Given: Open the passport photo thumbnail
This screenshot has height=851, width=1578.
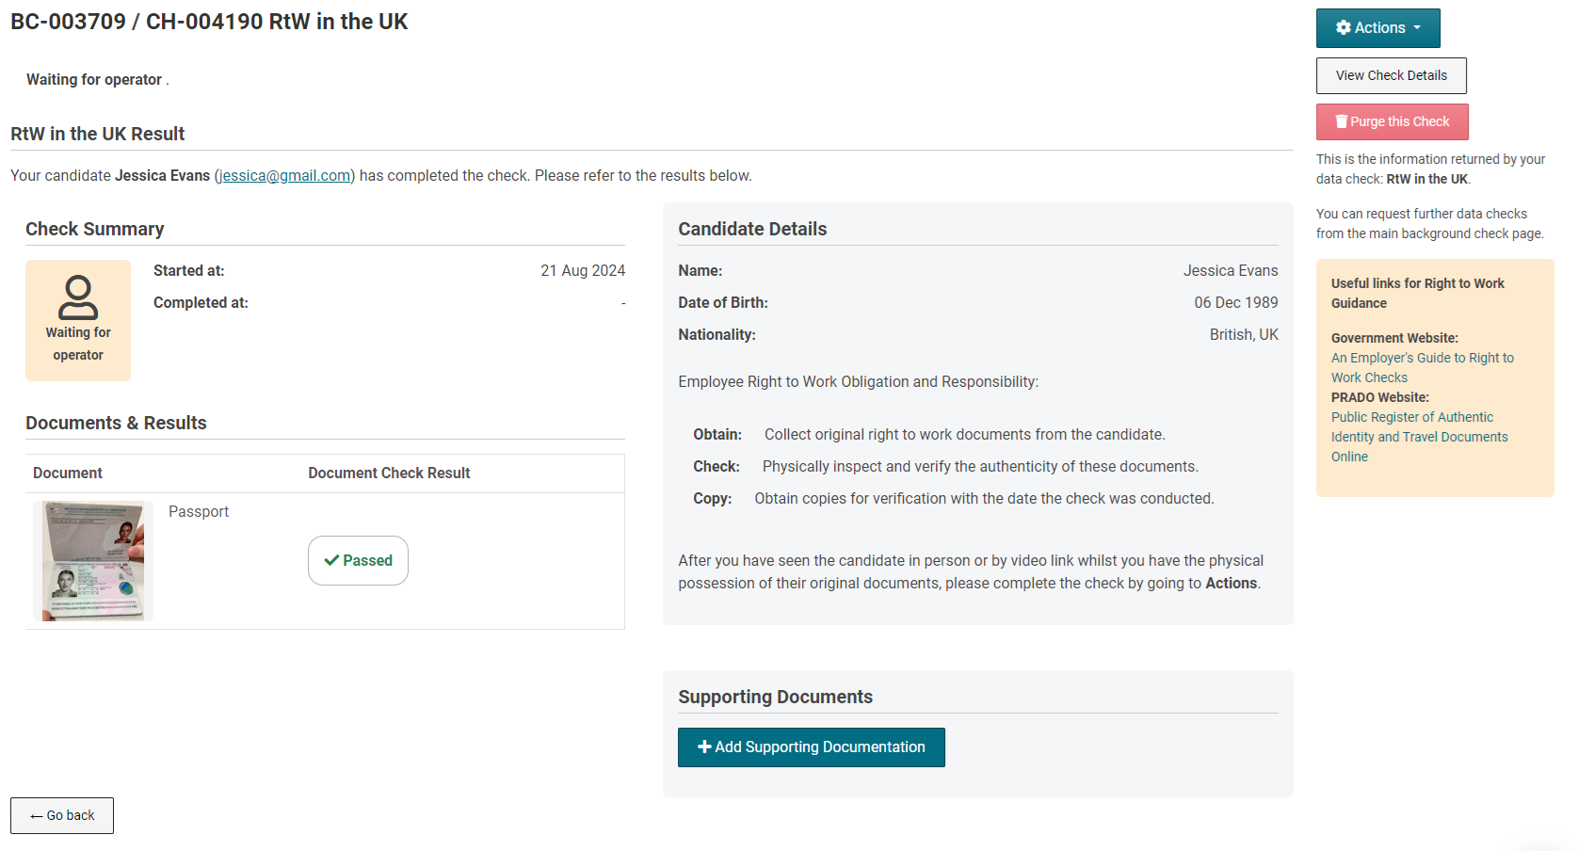Looking at the screenshot, I should click(x=93, y=561).
